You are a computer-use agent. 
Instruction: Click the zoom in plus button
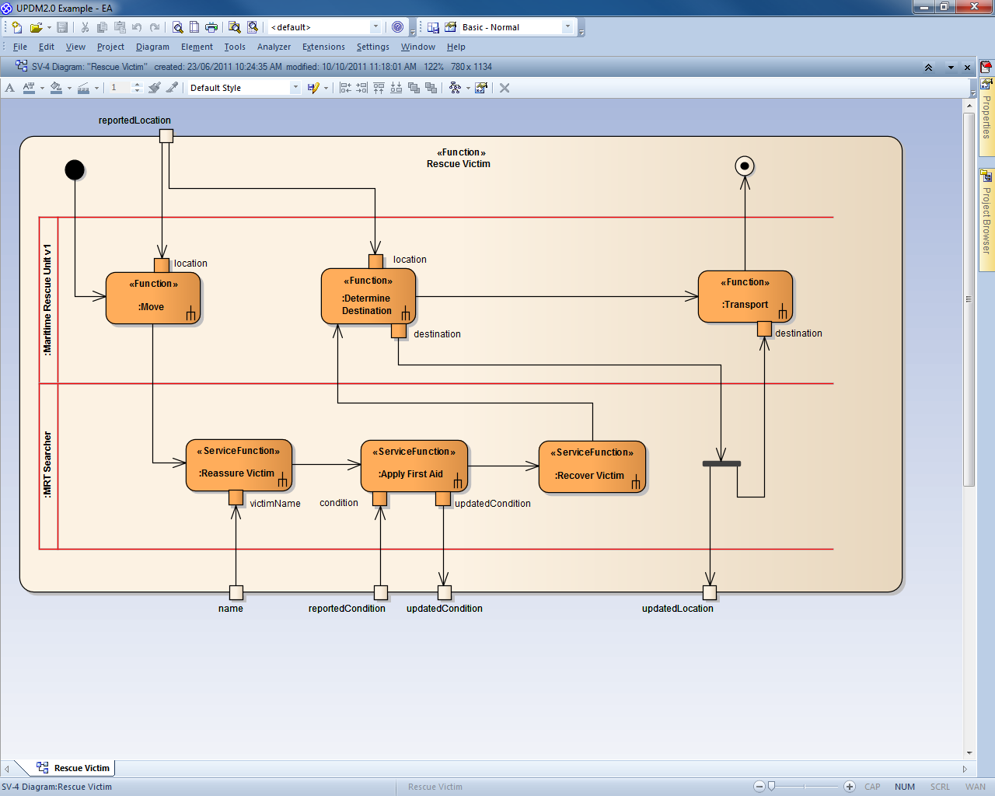click(850, 787)
